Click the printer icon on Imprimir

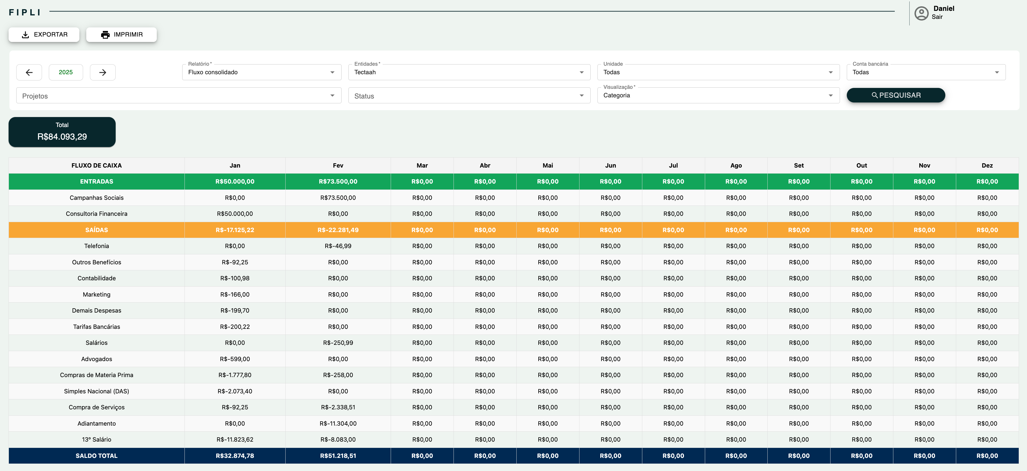point(105,35)
